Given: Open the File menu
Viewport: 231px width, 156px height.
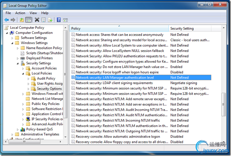Looking at the screenshot, I should tap(8, 13).
